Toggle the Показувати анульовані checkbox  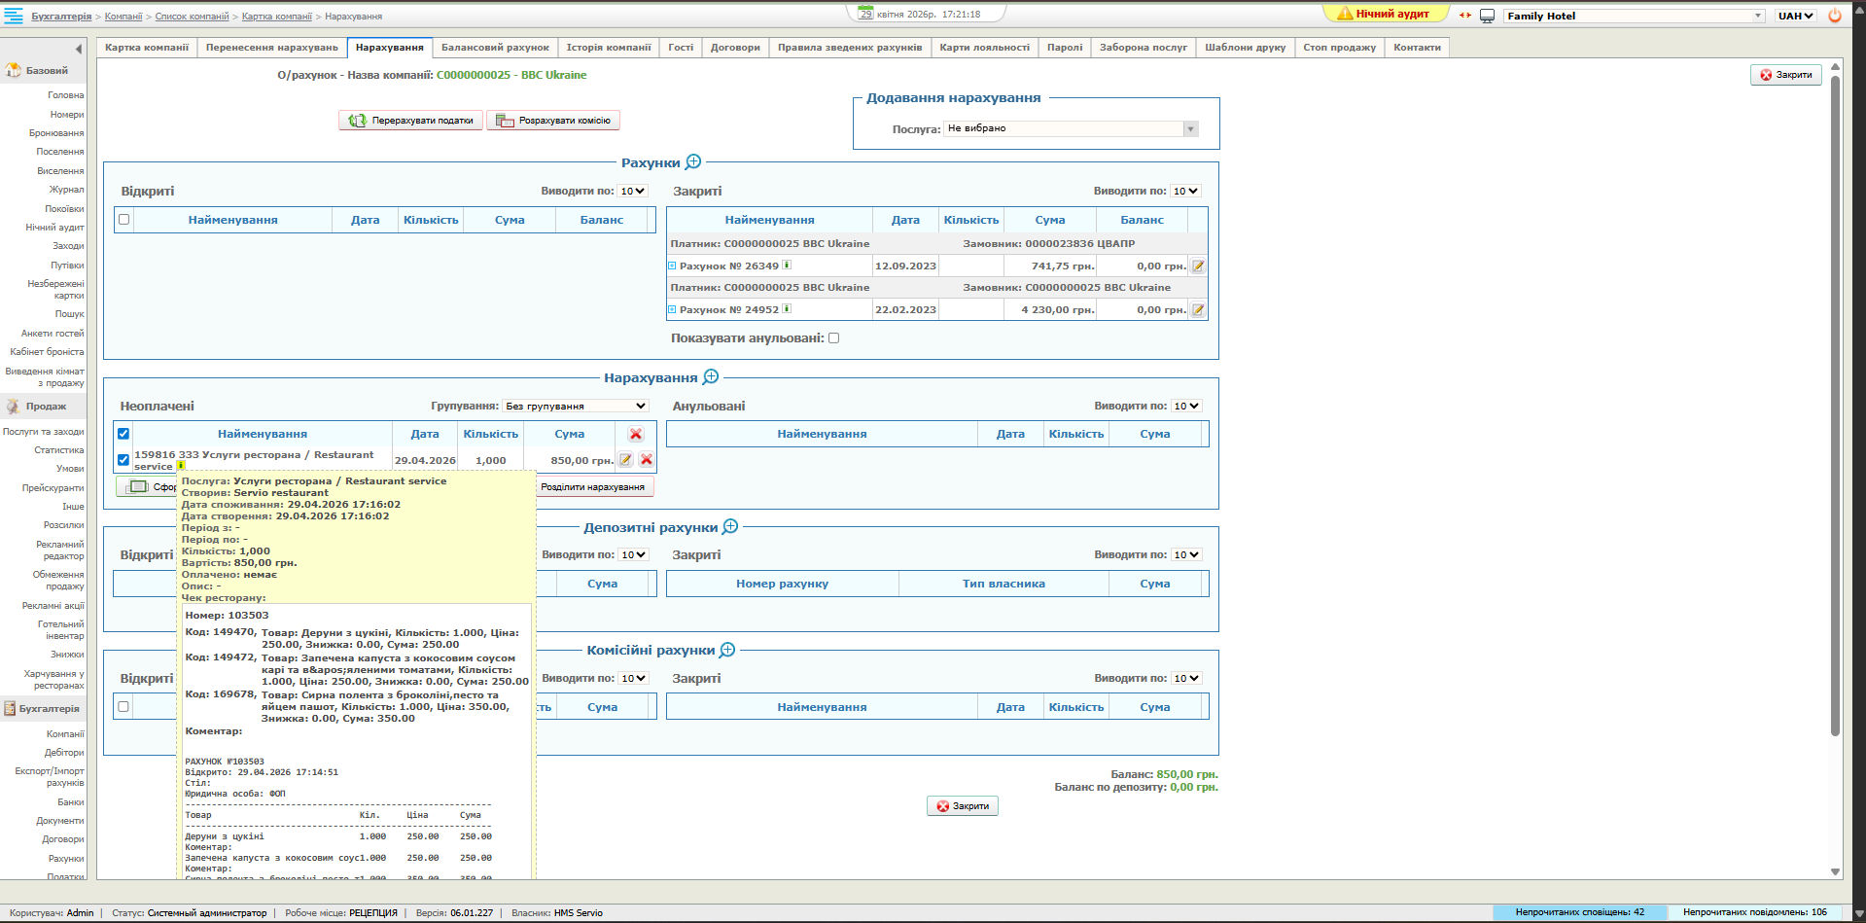pos(833,338)
